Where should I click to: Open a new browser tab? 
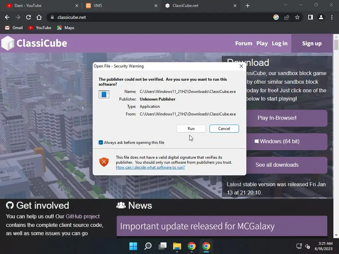[x=248, y=6]
